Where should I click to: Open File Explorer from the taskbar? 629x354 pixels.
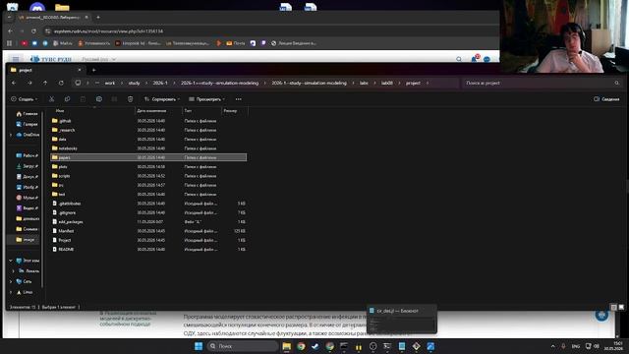tap(286, 346)
